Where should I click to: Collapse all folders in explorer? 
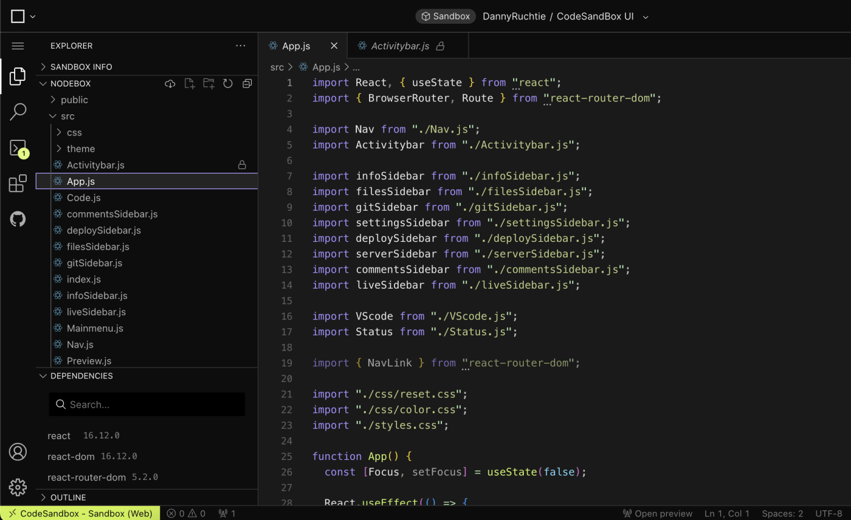click(x=247, y=84)
